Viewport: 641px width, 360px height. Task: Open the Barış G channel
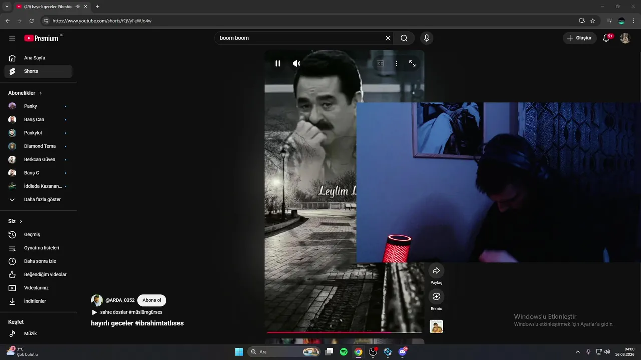pos(38,173)
